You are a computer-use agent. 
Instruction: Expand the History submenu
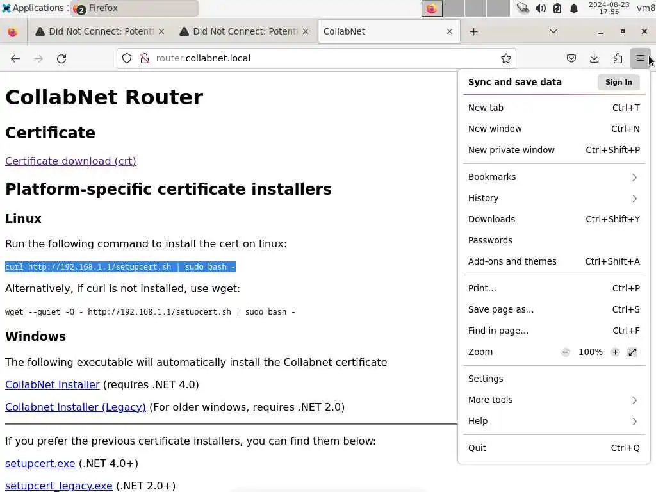pyautogui.click(x=554, y=199)
